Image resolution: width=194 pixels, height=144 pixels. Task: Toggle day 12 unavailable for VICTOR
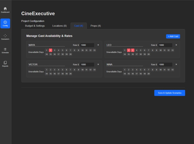coord(90,70)
